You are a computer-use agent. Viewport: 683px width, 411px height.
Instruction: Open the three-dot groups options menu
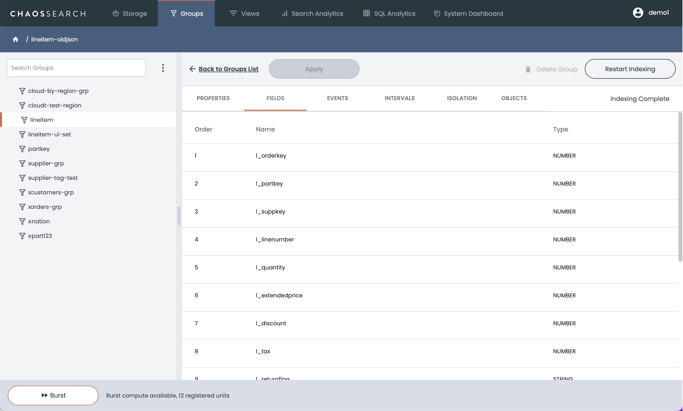click(x=163, y=68)
